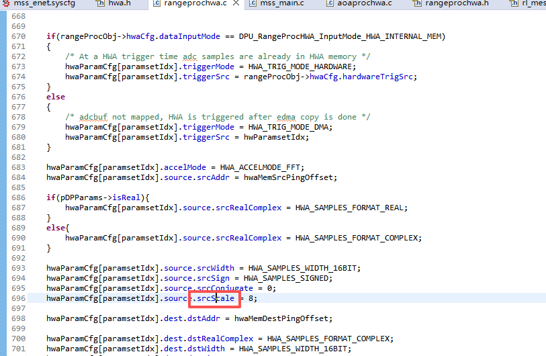This screenshot has height=356, width=546.
Task: Place cursor on srcScale in line 696
Action: 216,298
